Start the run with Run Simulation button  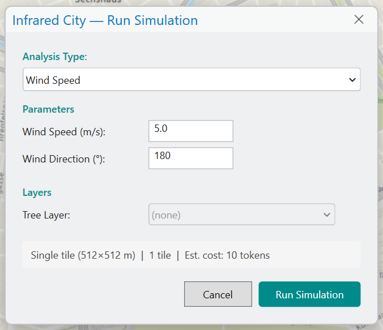tap(309, 294)
